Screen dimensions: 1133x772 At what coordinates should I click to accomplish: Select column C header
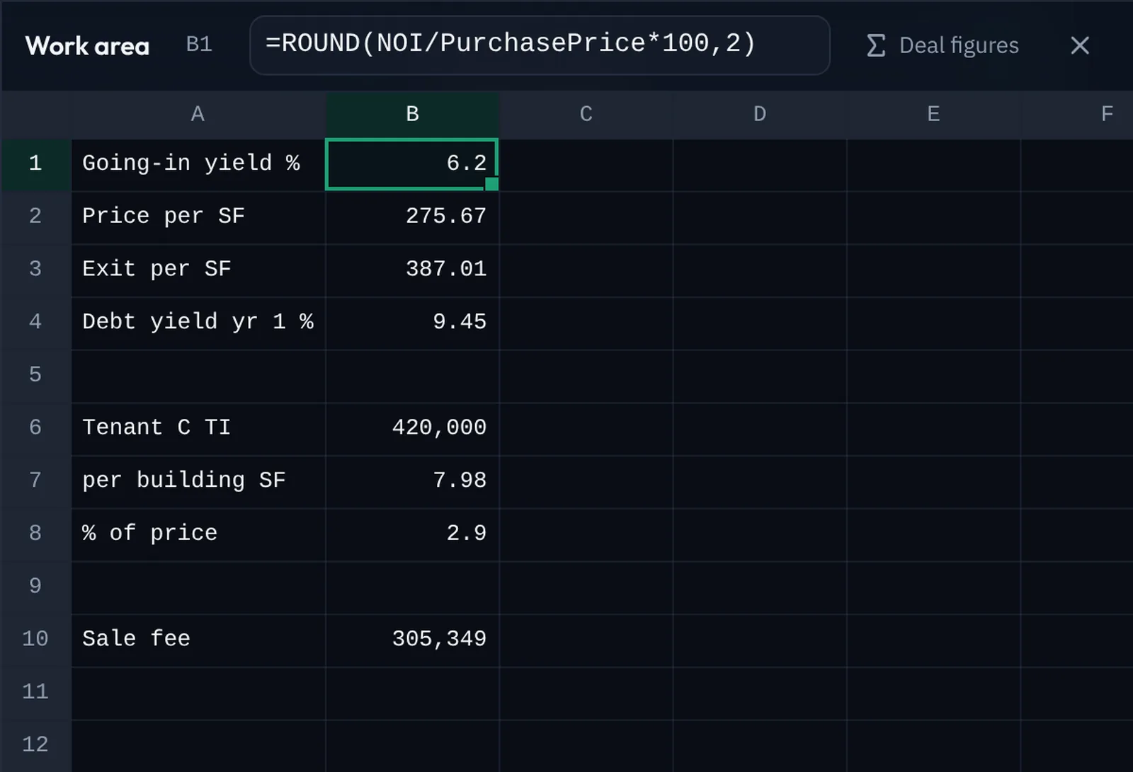tap(586, 114)
